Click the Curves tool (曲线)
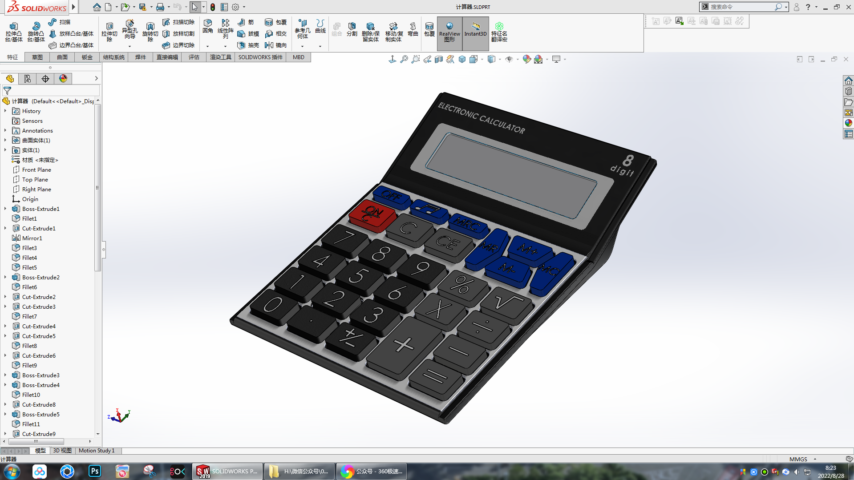The height and width of the screenshot is (480, 854). tap(320, 27)
